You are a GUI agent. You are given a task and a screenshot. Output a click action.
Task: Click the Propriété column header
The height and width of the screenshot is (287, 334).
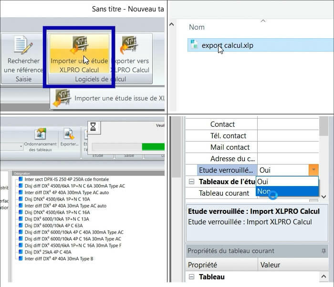pos(221,265)
